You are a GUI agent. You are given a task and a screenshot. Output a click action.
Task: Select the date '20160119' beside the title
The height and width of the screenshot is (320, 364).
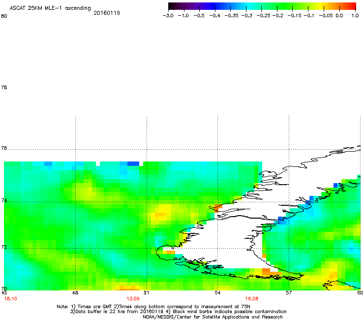pos(107,13)
